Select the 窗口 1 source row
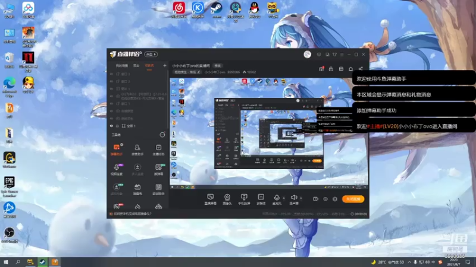This screenshot has height=267, width=476. point(138,103)
